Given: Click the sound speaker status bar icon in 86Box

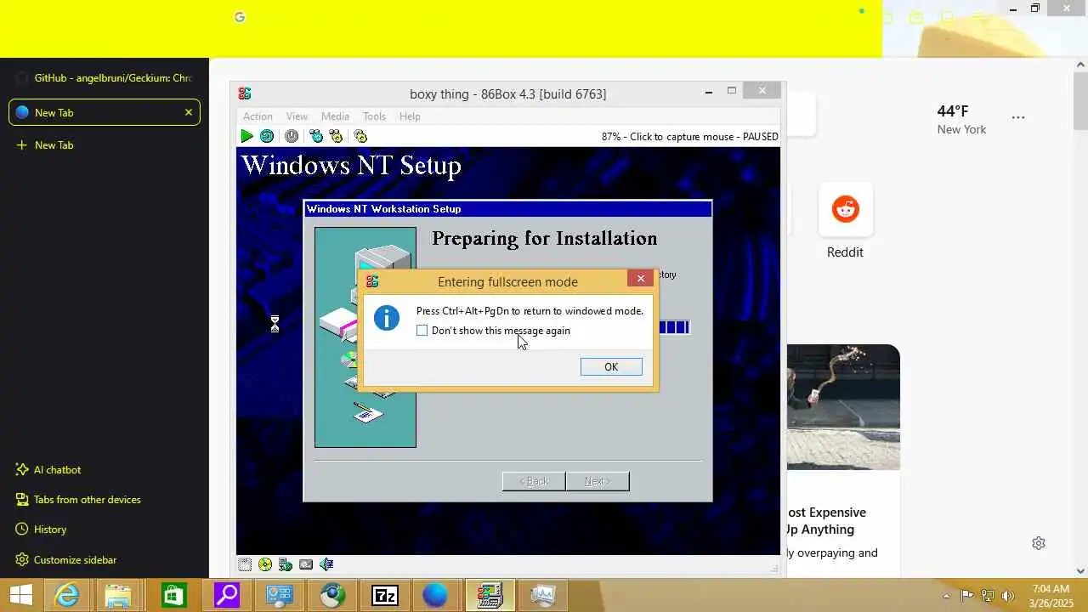Looking at the screenshot, I should (326, 564).
